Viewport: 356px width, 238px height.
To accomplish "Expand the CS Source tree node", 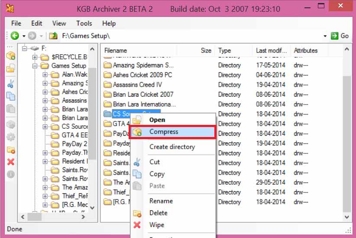I will pos(45,127).
